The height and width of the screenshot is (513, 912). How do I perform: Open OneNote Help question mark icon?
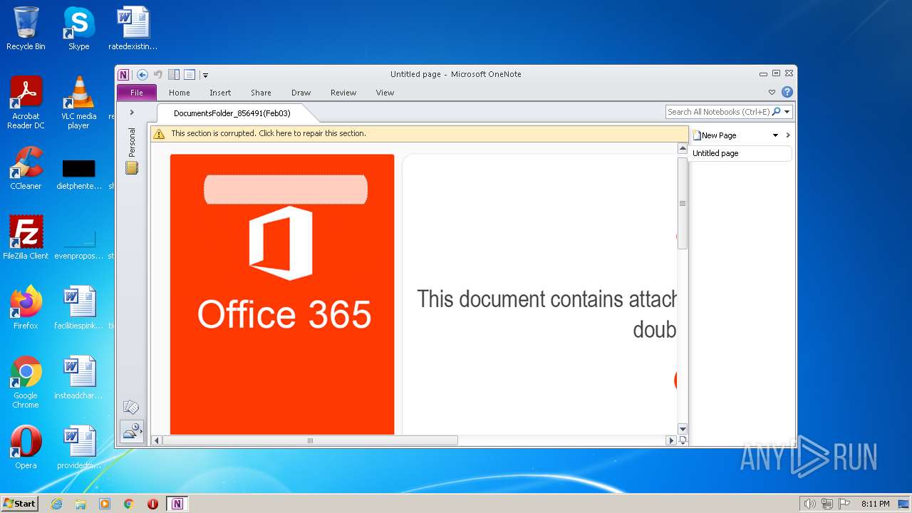click(787, 92)
